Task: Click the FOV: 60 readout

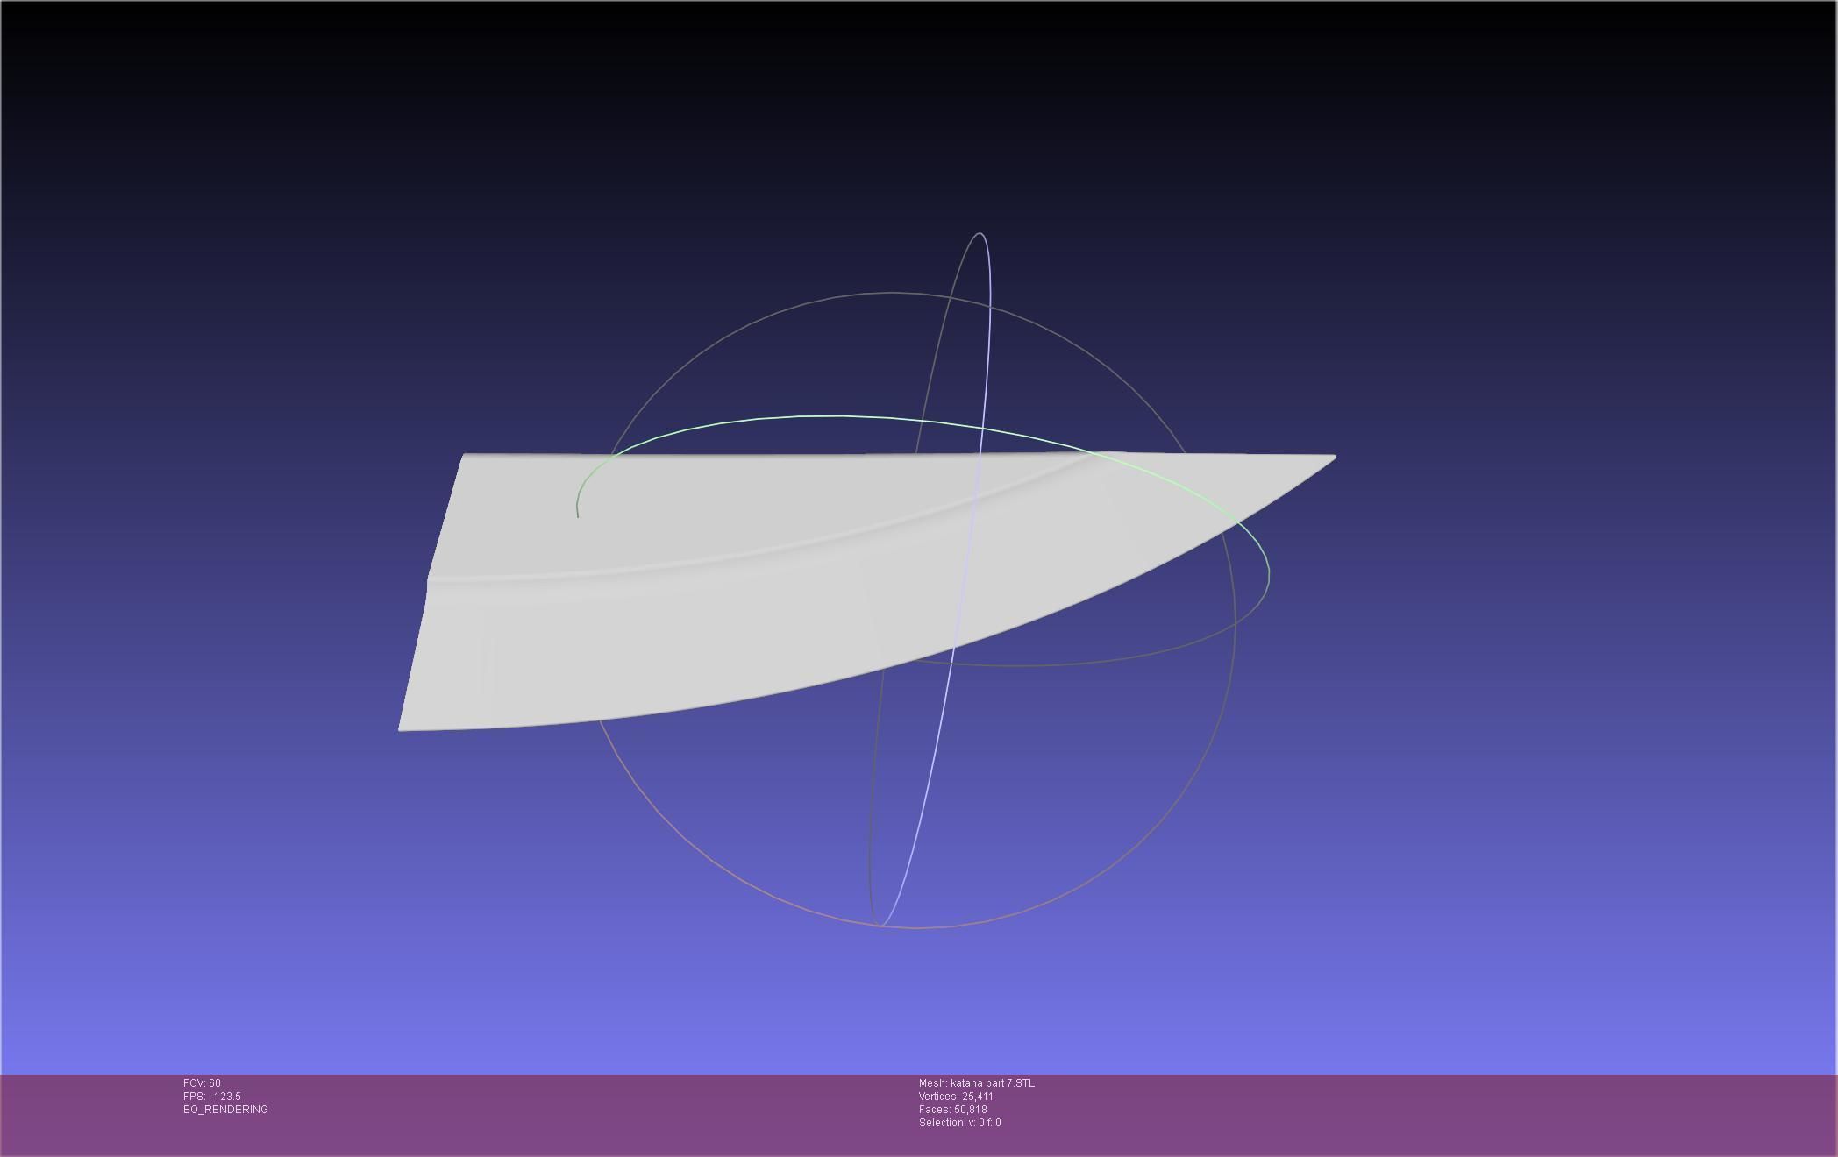Action: click(x=202, y=1083)
